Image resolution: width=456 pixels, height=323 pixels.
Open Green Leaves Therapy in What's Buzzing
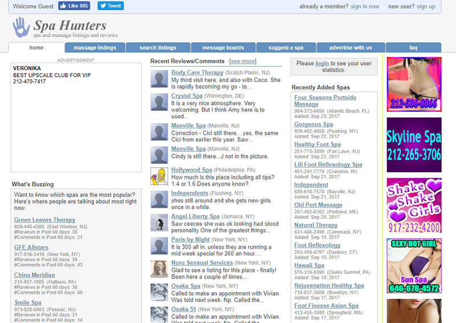pos(44,220)
